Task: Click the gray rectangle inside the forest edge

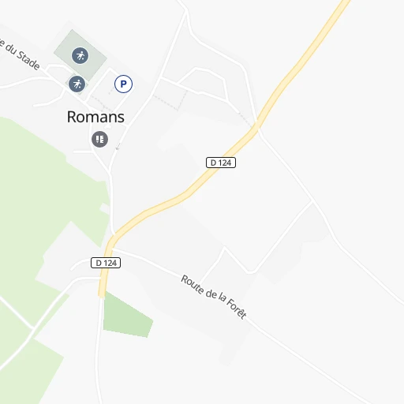Action: coord(105,209)
